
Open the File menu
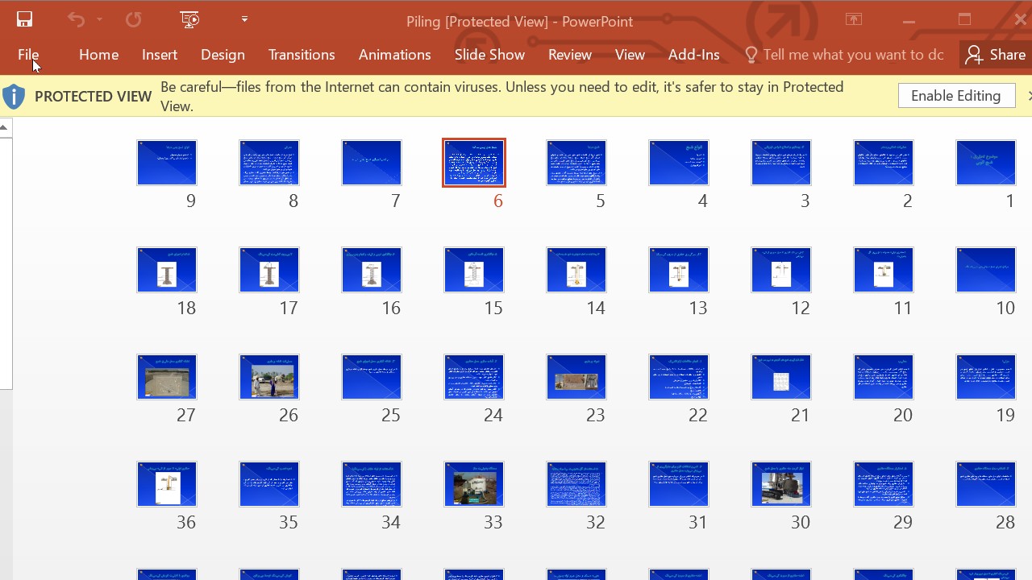(x=28, y=55)
